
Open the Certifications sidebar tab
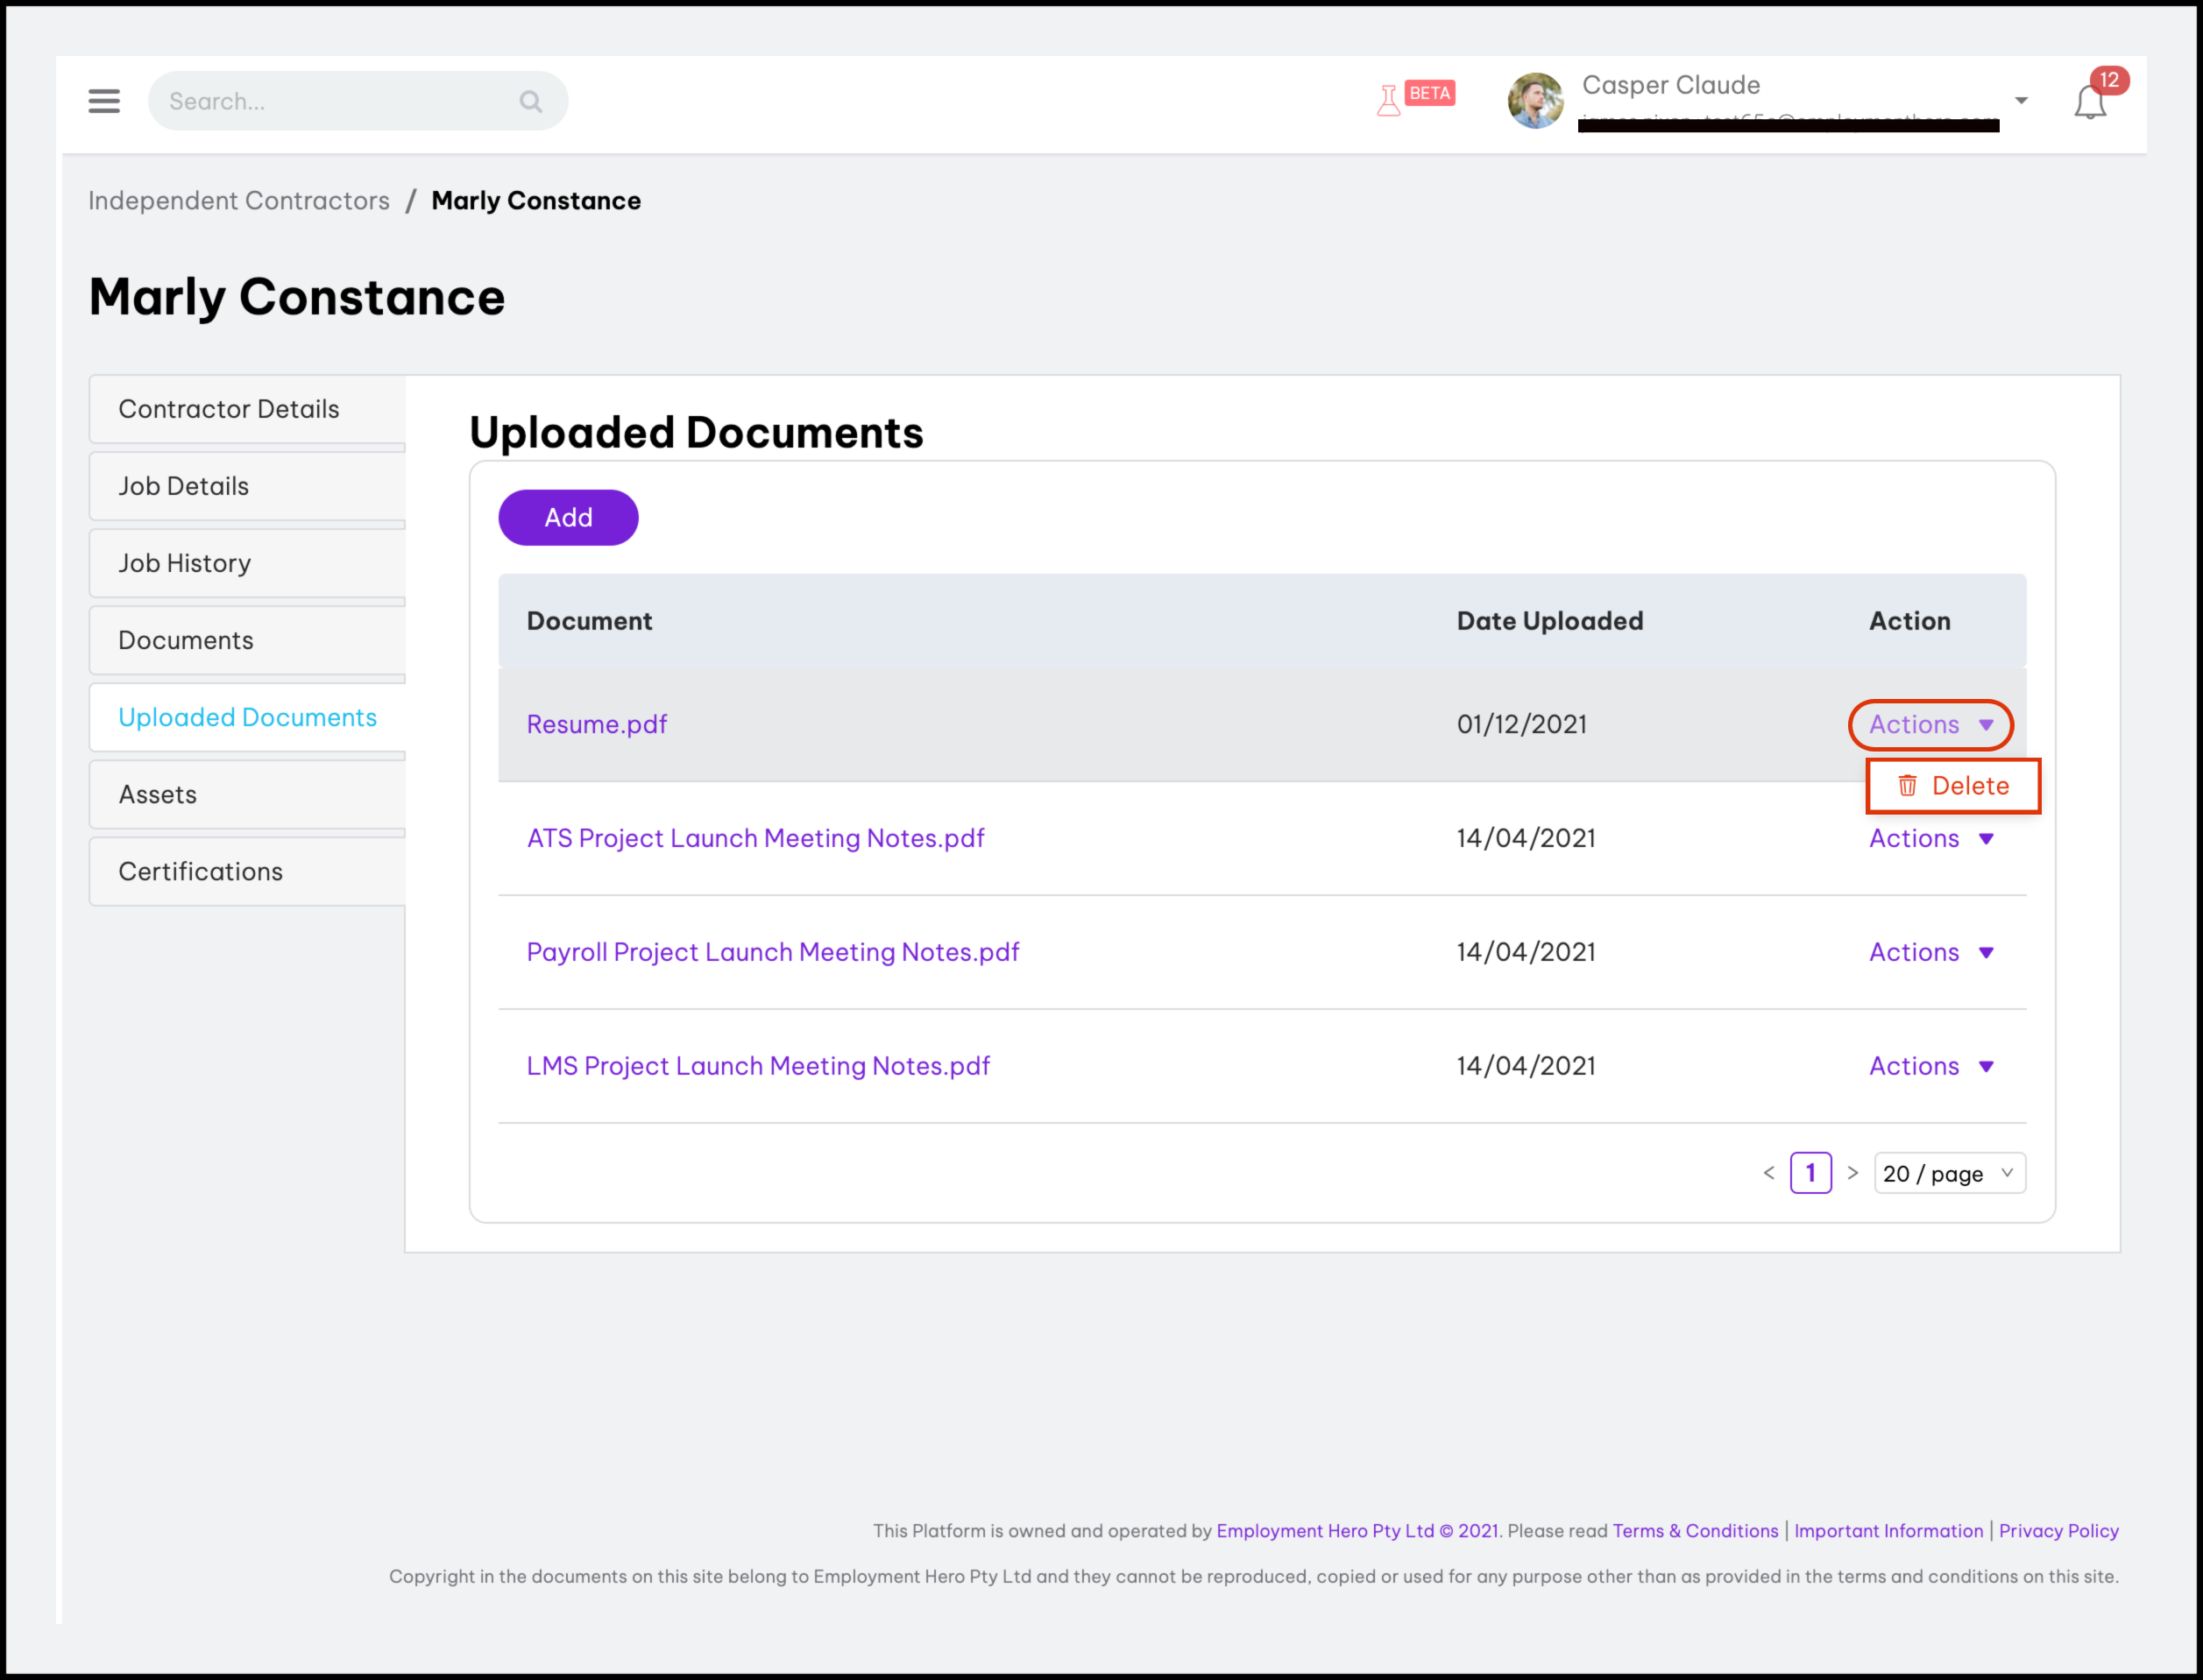click(201, 871)
